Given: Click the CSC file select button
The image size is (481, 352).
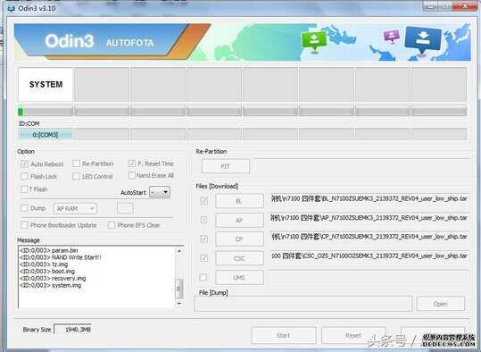Looking at the screenshot, I should click(x=239, y=258).
